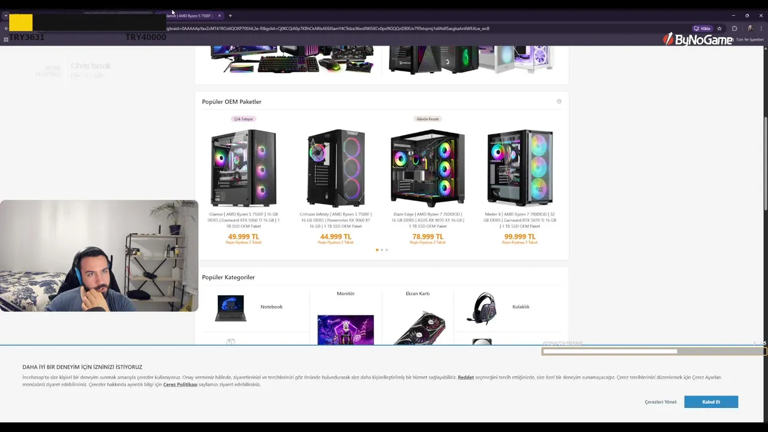Minimize the browser window
The image size is (768, 432).
[733, 16]
